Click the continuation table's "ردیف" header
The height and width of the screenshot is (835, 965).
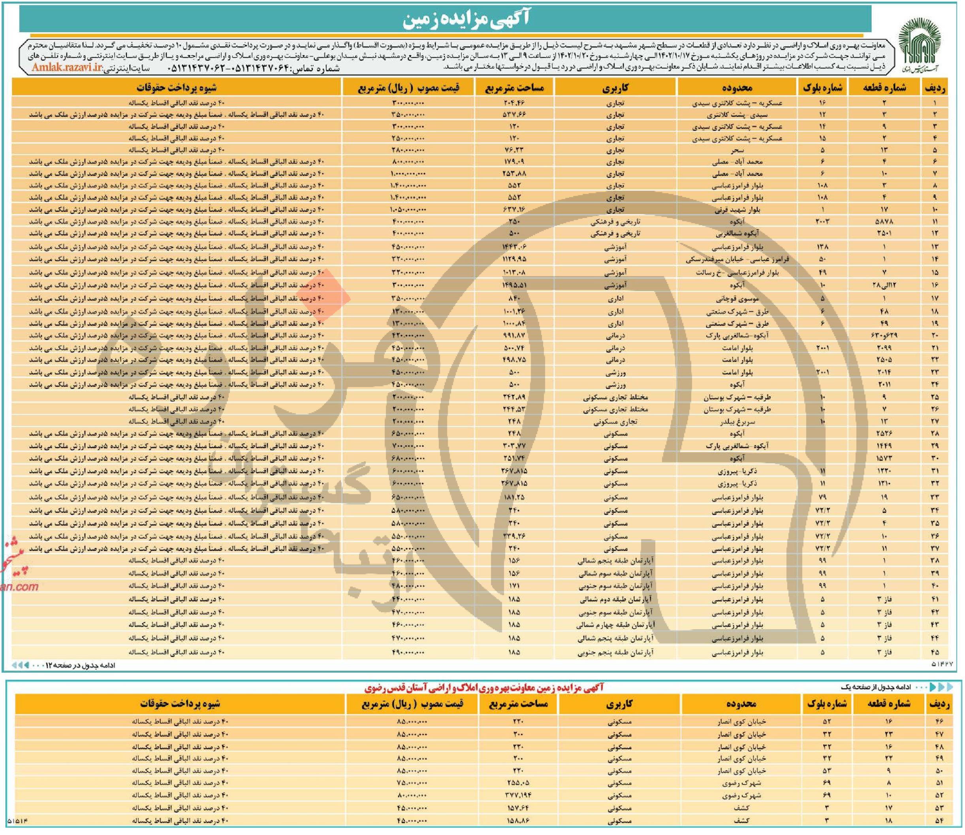tap(939, 704)
